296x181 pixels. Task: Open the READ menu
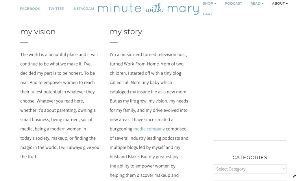[257, 3]
